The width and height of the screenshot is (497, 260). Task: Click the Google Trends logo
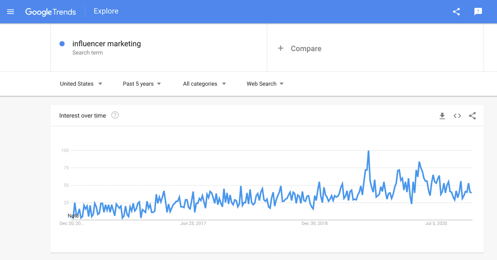[x=50, y=12]
